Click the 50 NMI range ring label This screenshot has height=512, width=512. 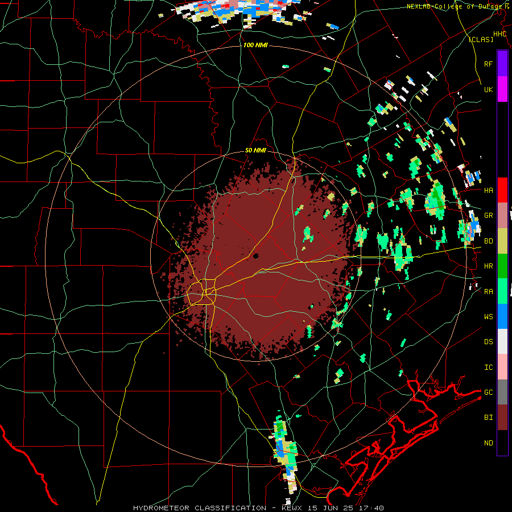tap(255, 150)
